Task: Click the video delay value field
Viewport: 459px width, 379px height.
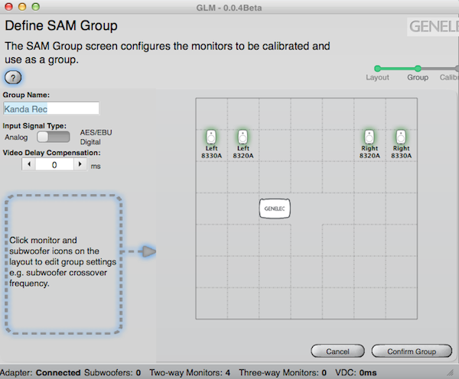Action: click(54, 164)
